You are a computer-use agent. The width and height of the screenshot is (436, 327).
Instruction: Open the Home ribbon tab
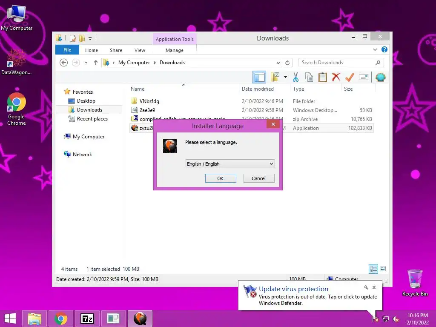(92, 50)
